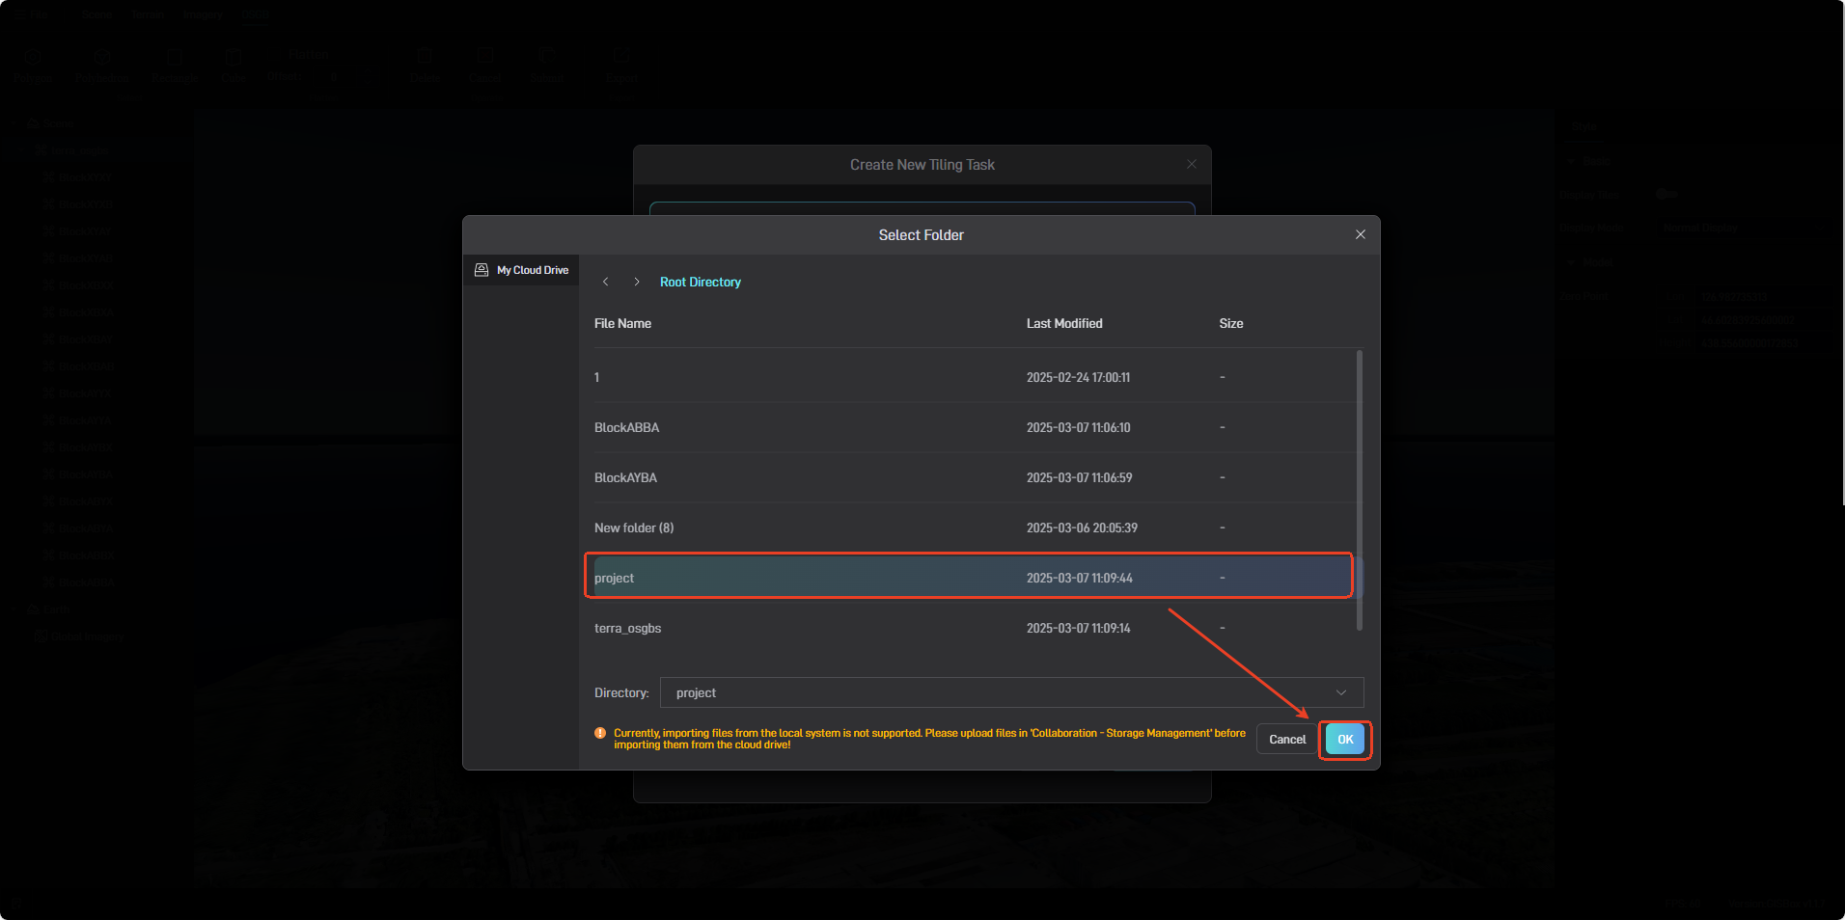Viewport: 1845px width, 920px height.
Task: Select the BlockABBA folder
Action: pos(626,427)
